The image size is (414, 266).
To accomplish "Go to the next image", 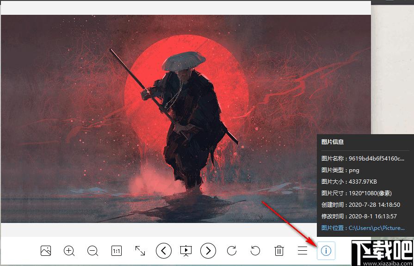I will click(x=208, y=250).
